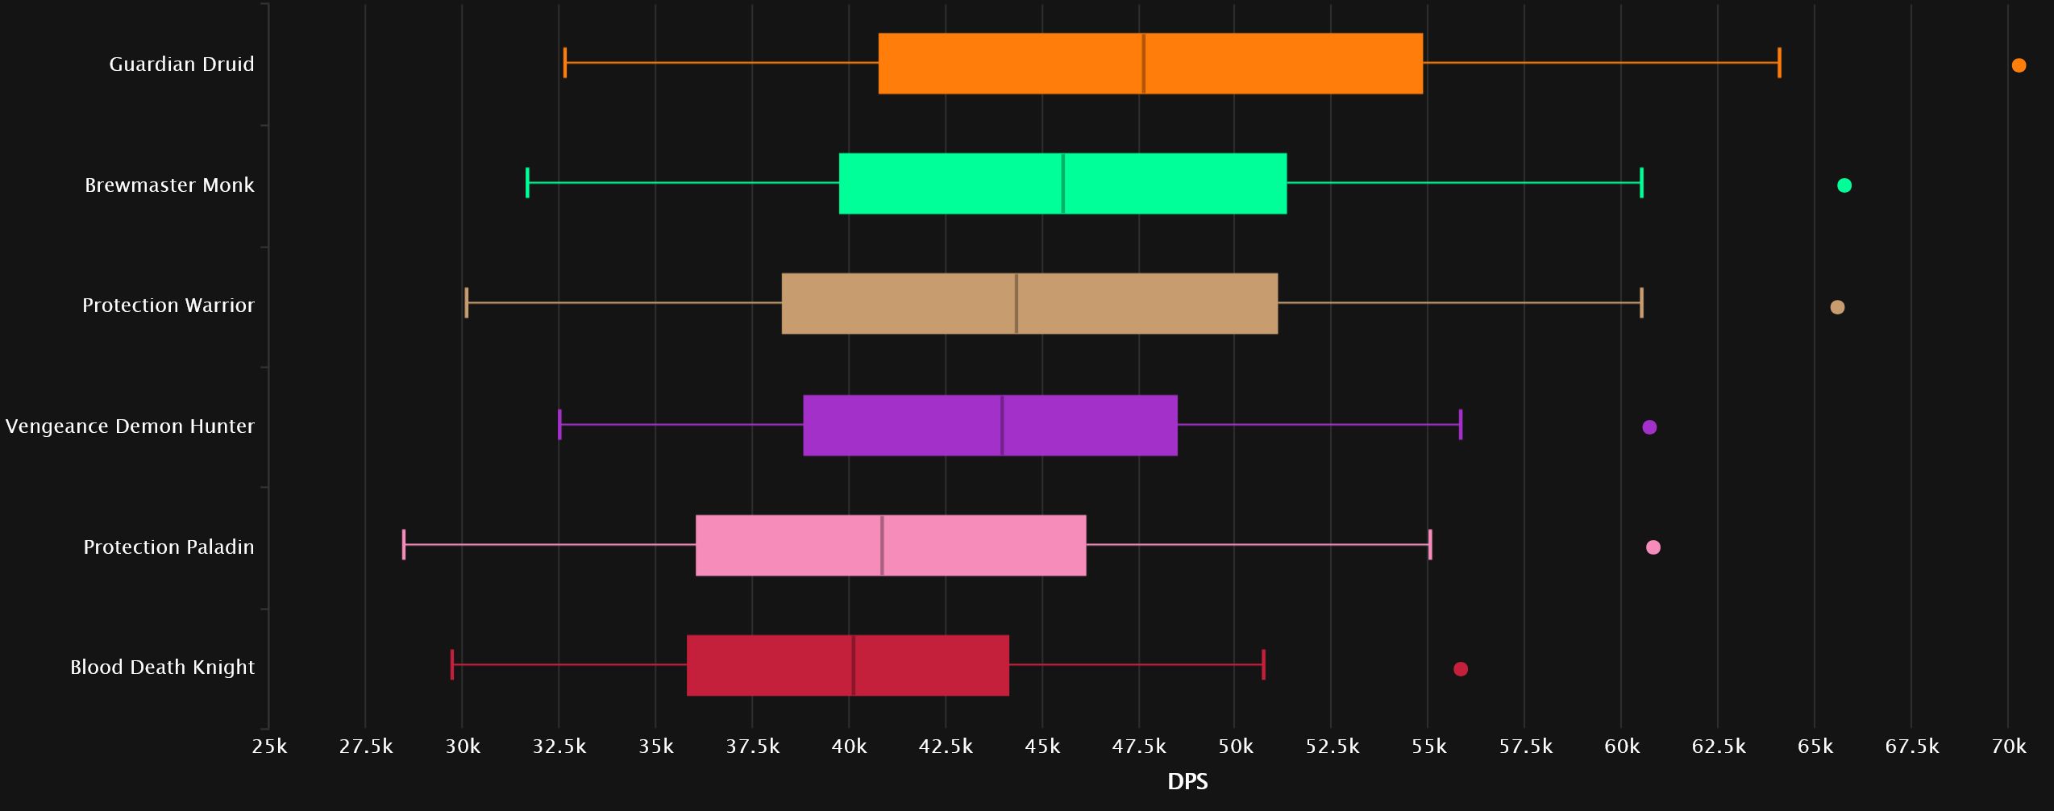Click the Blood Death Knight lower whisker cap
This screenshot has width=2054, height=811.
452,665
